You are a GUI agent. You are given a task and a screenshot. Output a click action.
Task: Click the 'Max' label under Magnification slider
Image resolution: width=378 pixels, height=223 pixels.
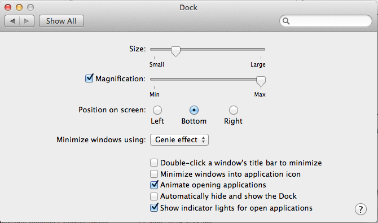pyautogui.click(x=260, y=94)
